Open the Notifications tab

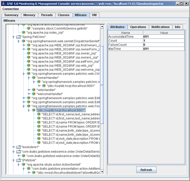click(160, 27)
